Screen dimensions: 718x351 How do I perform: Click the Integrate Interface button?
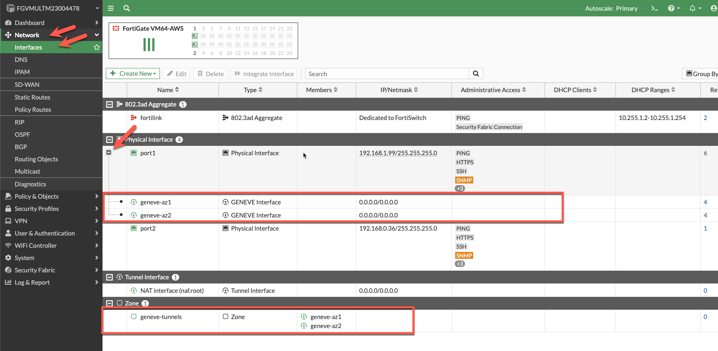264,74
